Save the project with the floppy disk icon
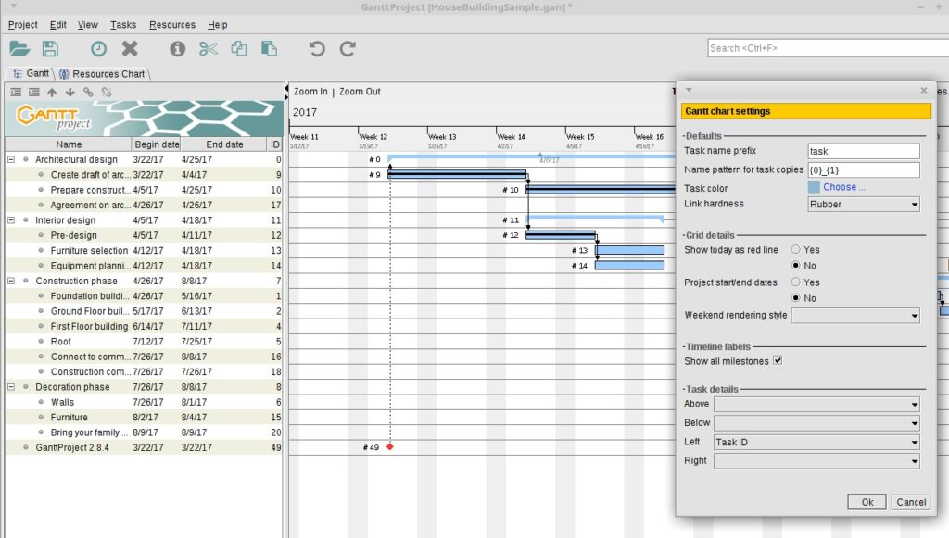 (50, 48)
